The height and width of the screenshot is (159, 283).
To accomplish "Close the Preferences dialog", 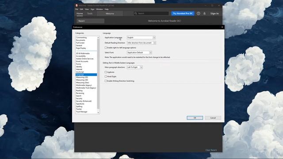I will pos(222,27).
